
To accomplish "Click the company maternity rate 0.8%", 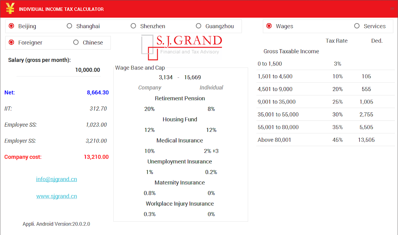I will point(149,193).
